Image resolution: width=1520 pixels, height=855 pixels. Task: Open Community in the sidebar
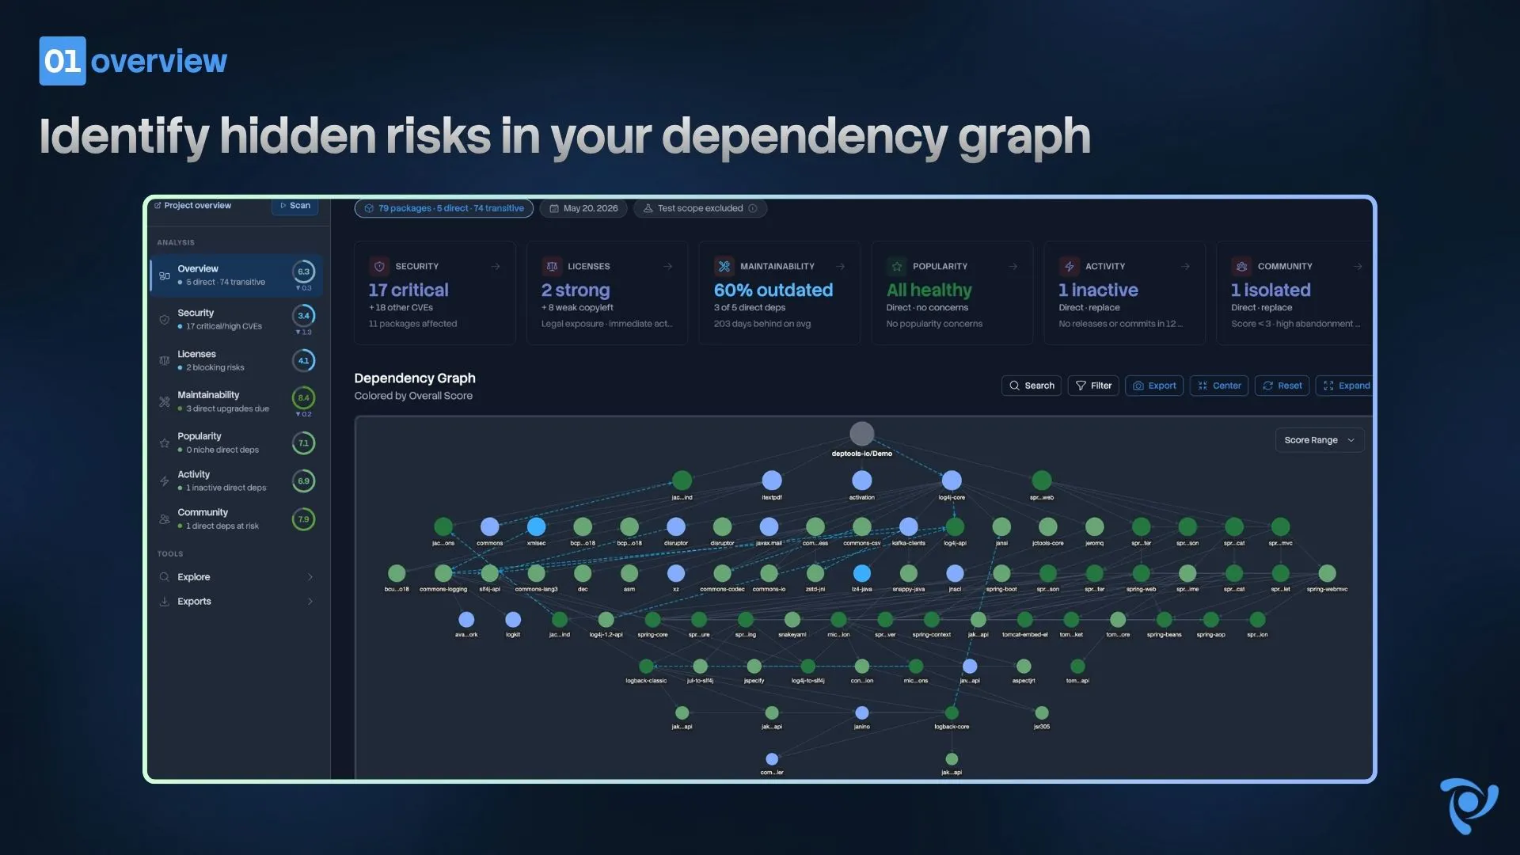tap(237, 519)
